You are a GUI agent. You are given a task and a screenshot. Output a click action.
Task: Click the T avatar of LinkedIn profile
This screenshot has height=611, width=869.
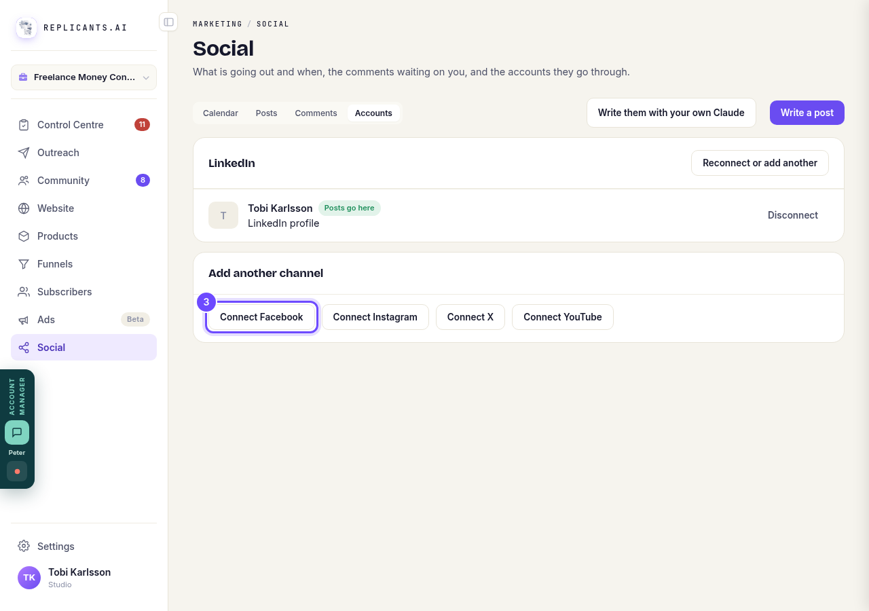(x=223, y=215)
